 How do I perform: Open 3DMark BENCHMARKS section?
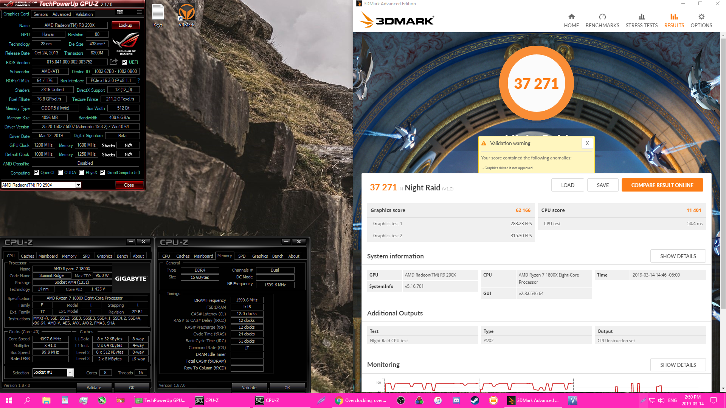[602, 21]
